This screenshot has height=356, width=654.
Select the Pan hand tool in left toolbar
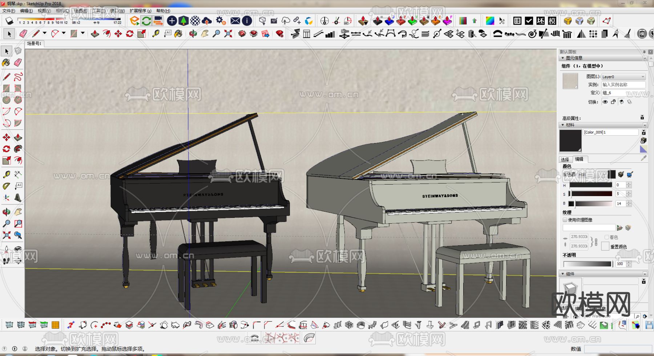coord(18,212)
